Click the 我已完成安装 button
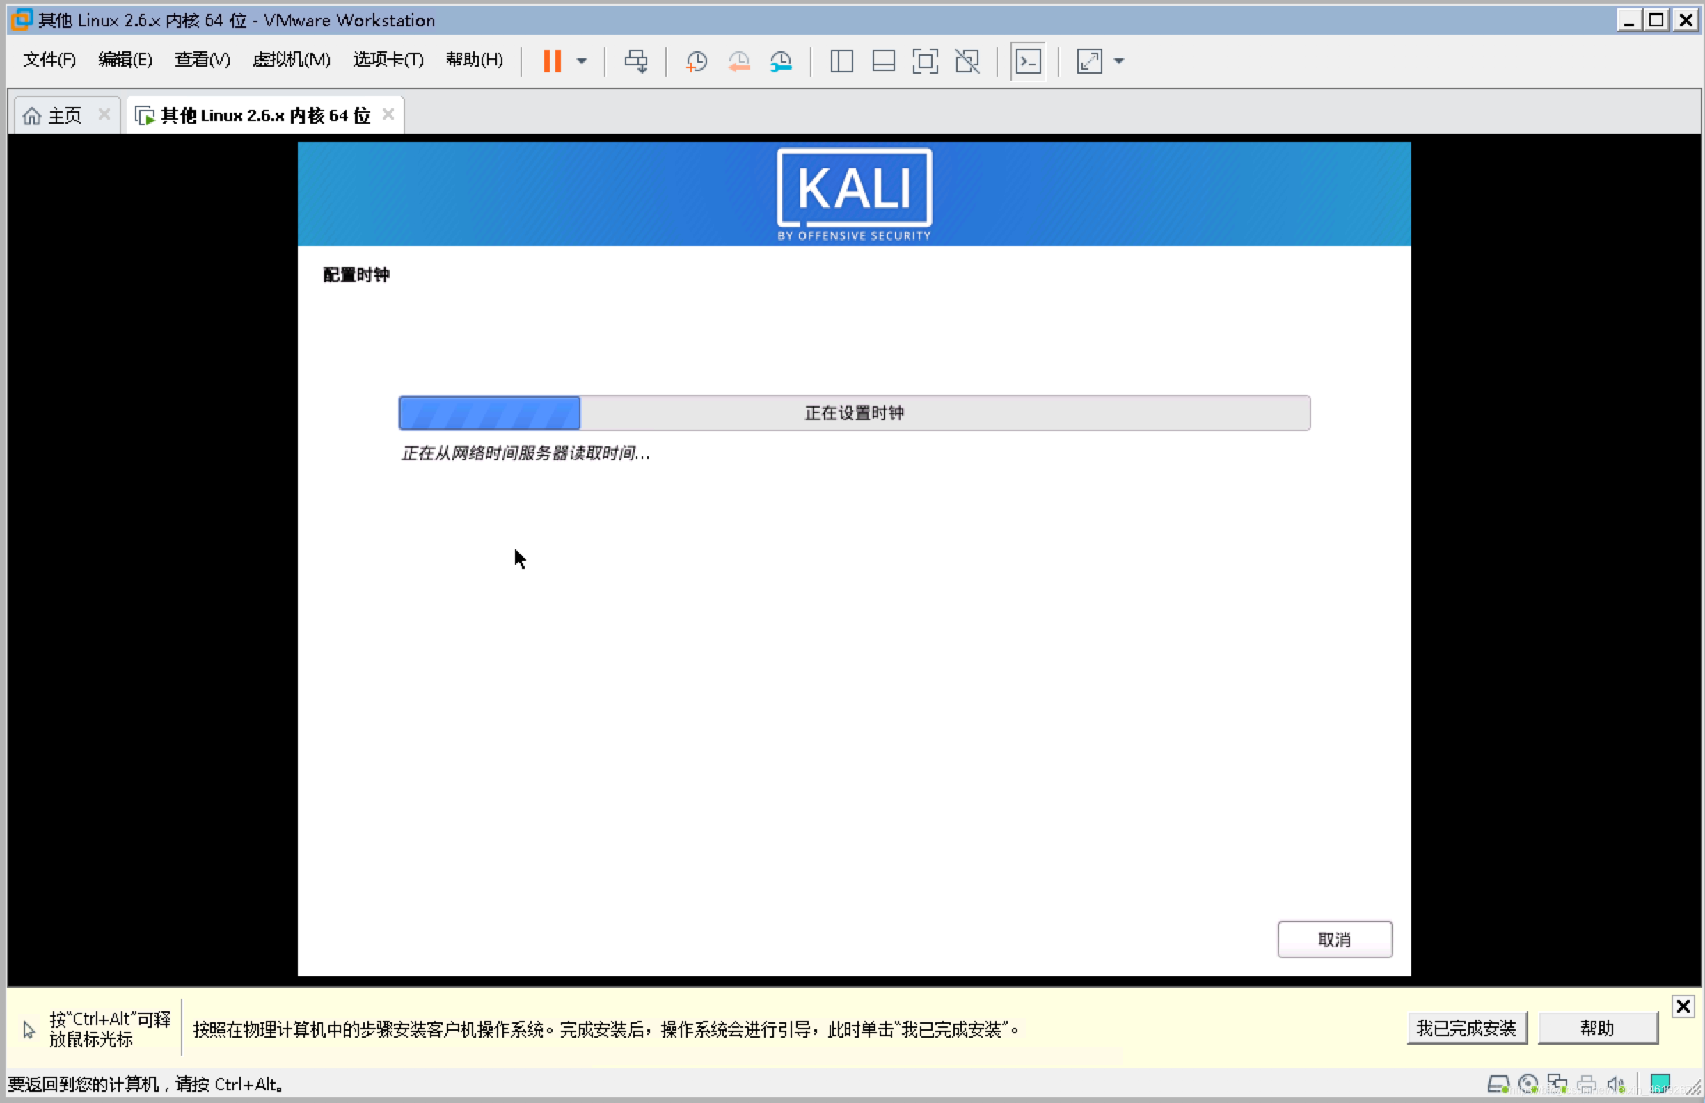 click(x=1466, y=1029)
